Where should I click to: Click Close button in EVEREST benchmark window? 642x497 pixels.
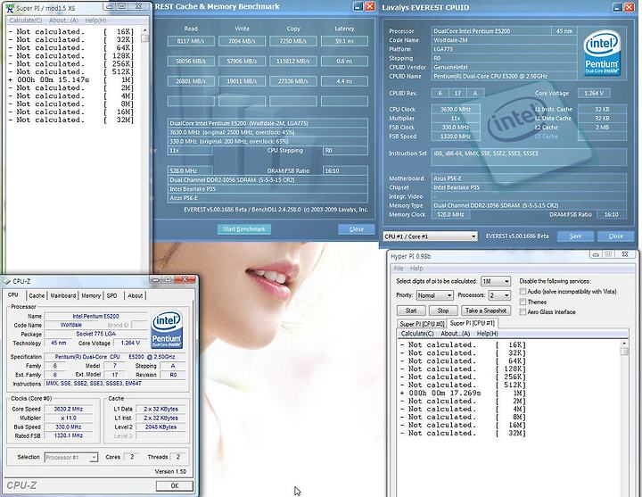(x=356, y=229)
